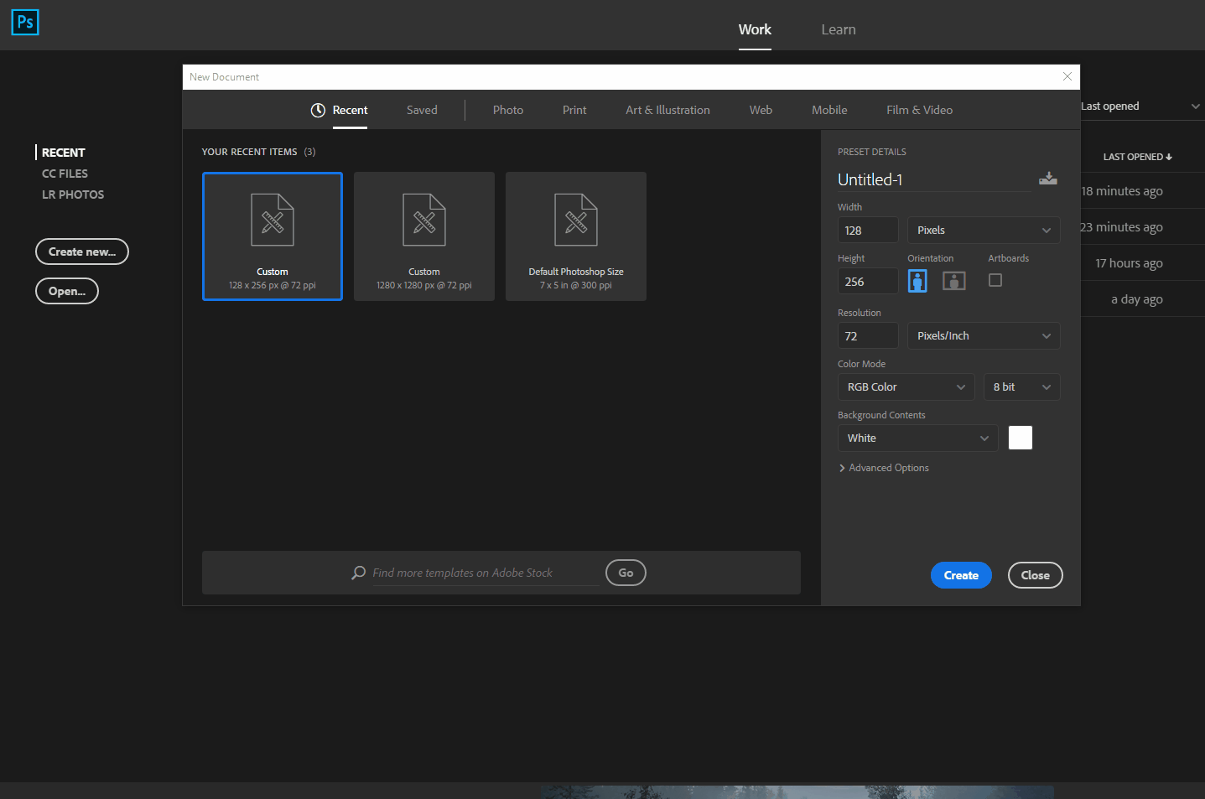
Task: Open the Work tab at top
Action: click(x=755, y=29)
